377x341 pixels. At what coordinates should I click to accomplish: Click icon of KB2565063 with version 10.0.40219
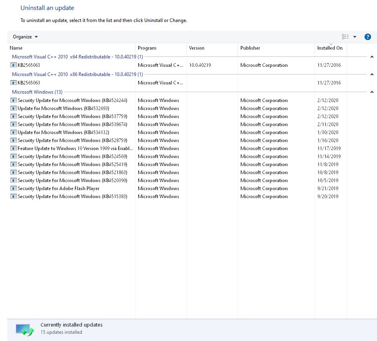14,65
